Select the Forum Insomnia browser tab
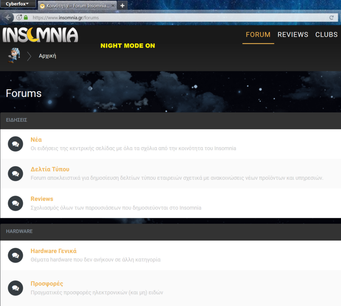 point(77,6)
